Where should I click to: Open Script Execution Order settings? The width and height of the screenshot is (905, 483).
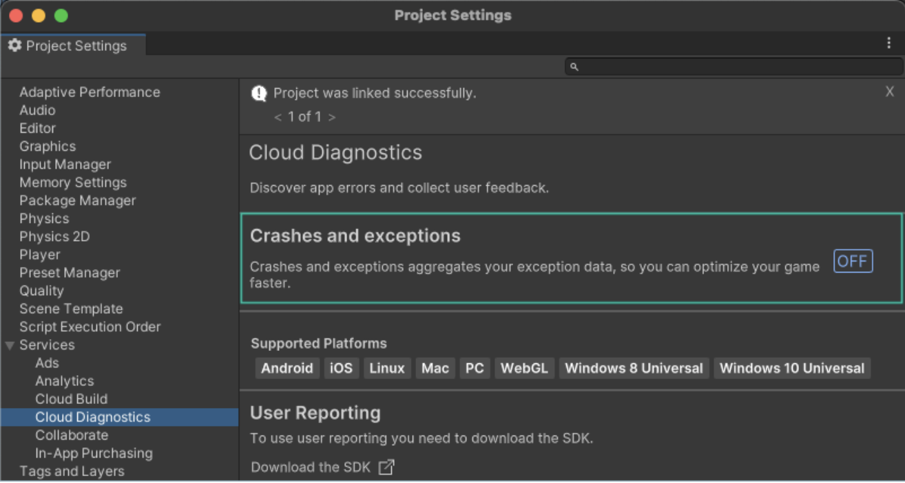click(x=90, y=327)
